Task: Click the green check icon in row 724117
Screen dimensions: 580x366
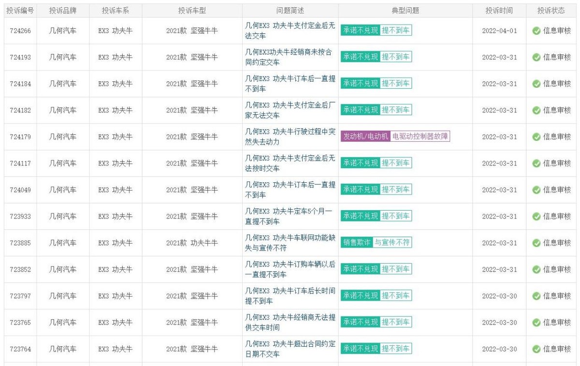Action: (x=536, y=163)
